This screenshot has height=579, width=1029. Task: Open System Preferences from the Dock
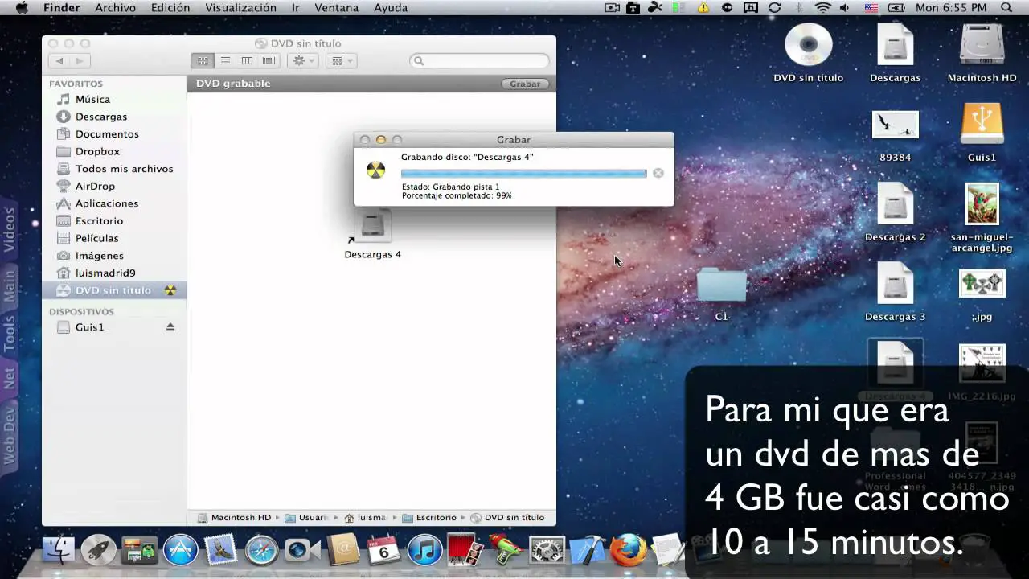pyautogui.click(x=547, y=550)
